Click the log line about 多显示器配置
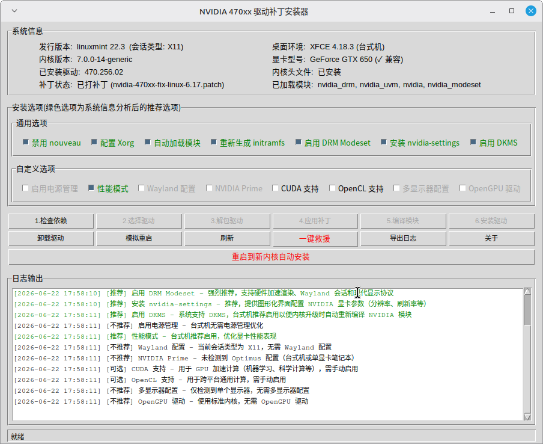The width and height of the screenshot is (543, 444). [x=162, y=391]
